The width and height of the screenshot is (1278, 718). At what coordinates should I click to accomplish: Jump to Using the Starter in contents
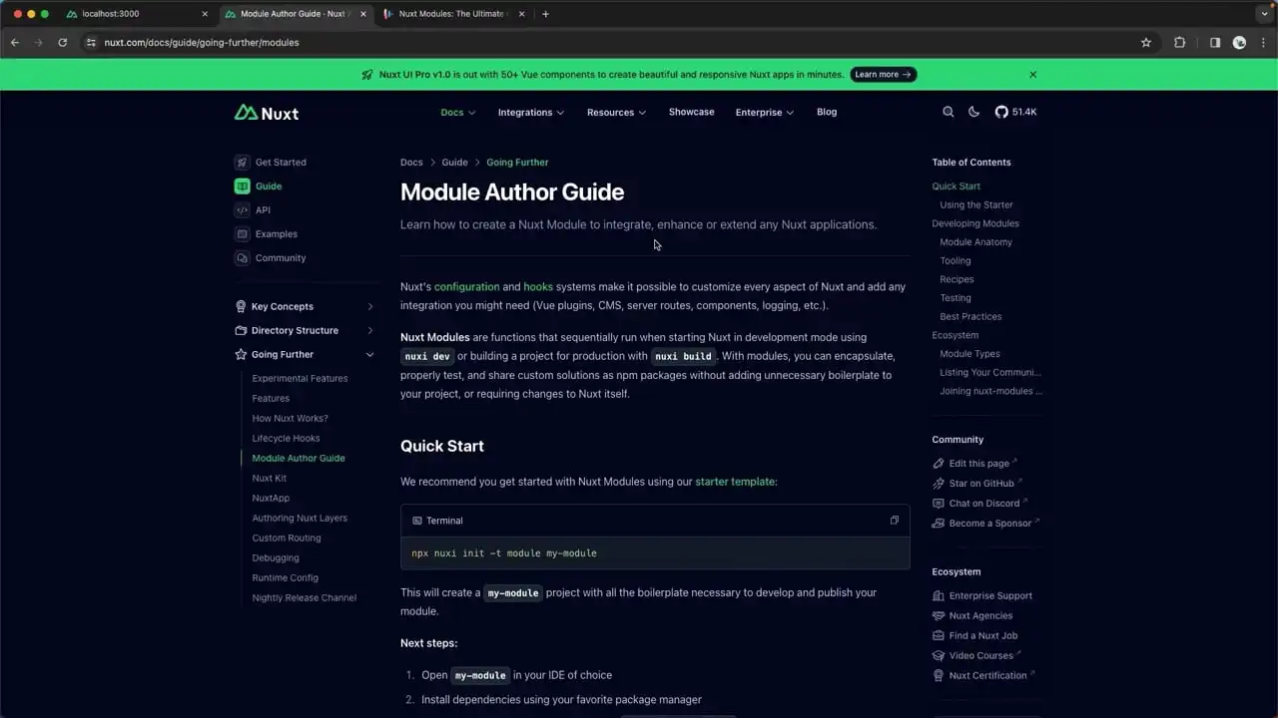[976, 204]
